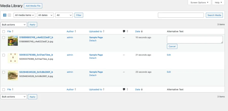228x111 pixels.
Task: Select checkbox for 50093379388_5c51ae73ee_b row
Action: coord(4,55)
